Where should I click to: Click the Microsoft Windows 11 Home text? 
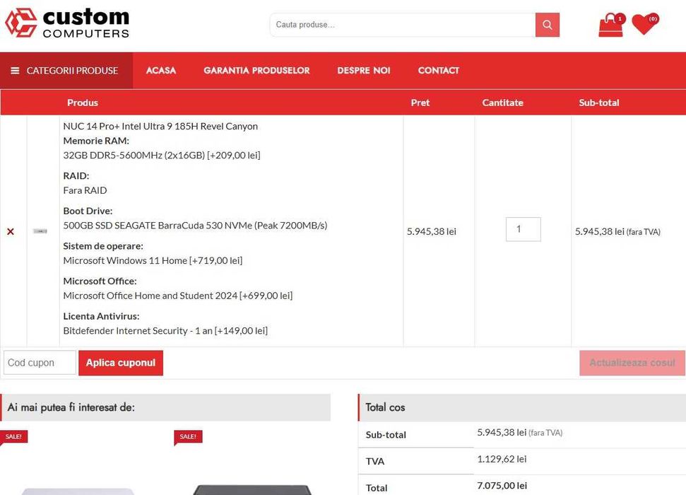tap(153, 261)
